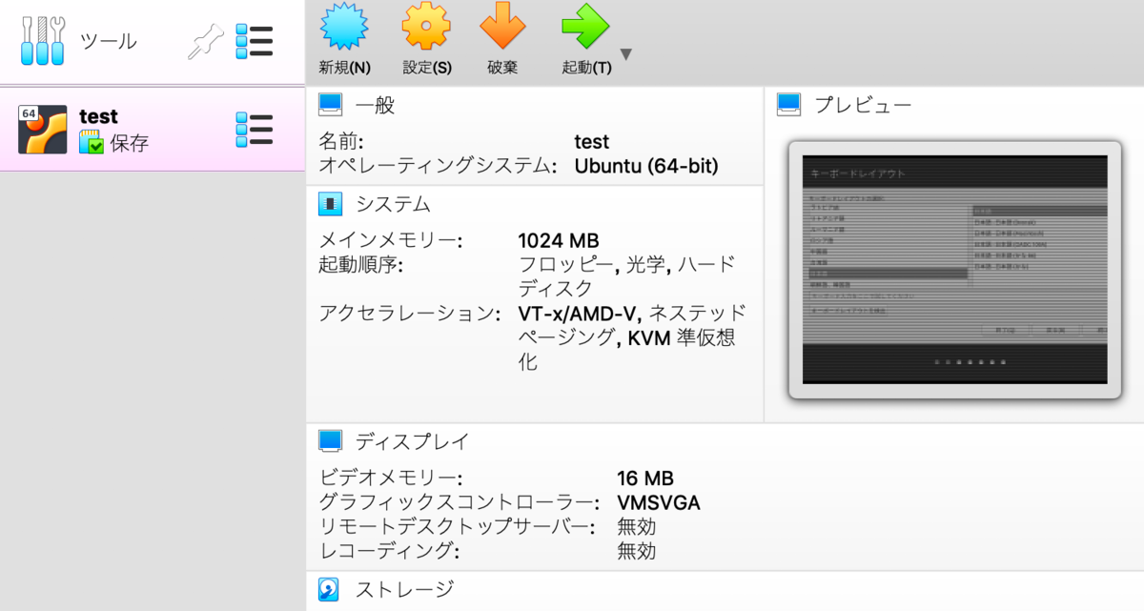Open Settings (設定) gear icon

(x=426, y=27)
